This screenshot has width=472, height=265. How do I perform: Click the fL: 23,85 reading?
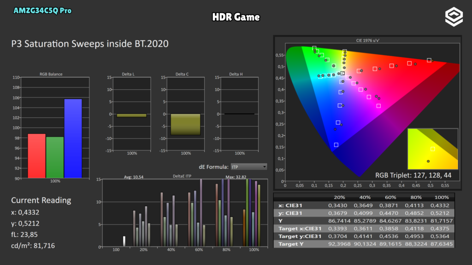[24, 235]
